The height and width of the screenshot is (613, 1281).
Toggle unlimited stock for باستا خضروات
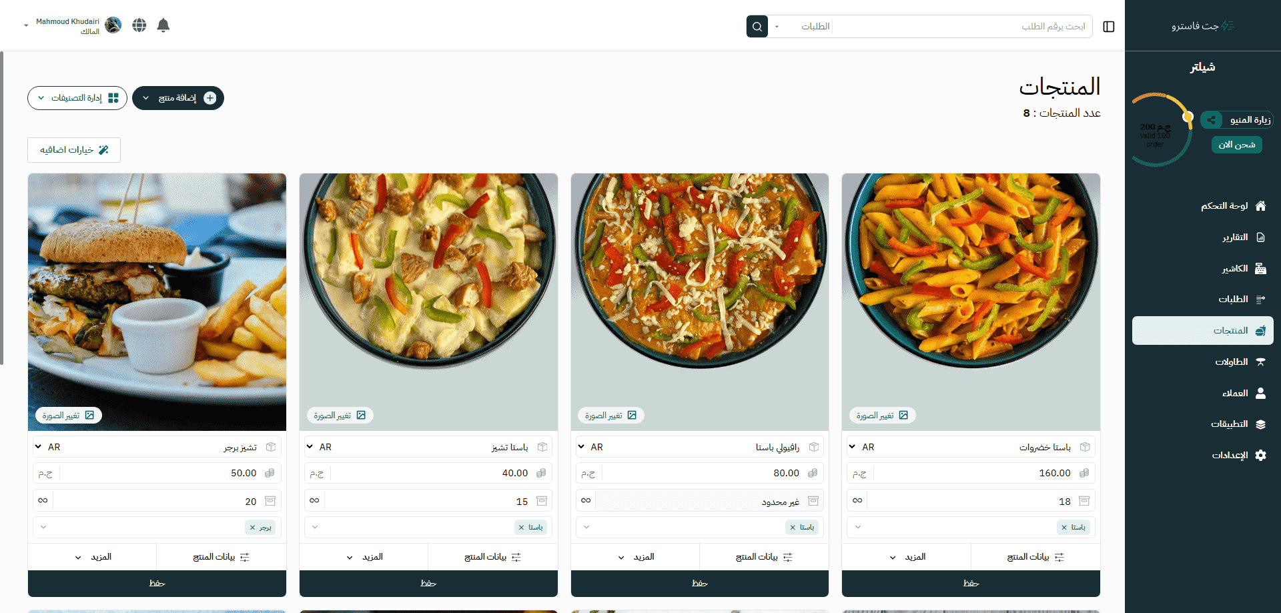point(857,500)
